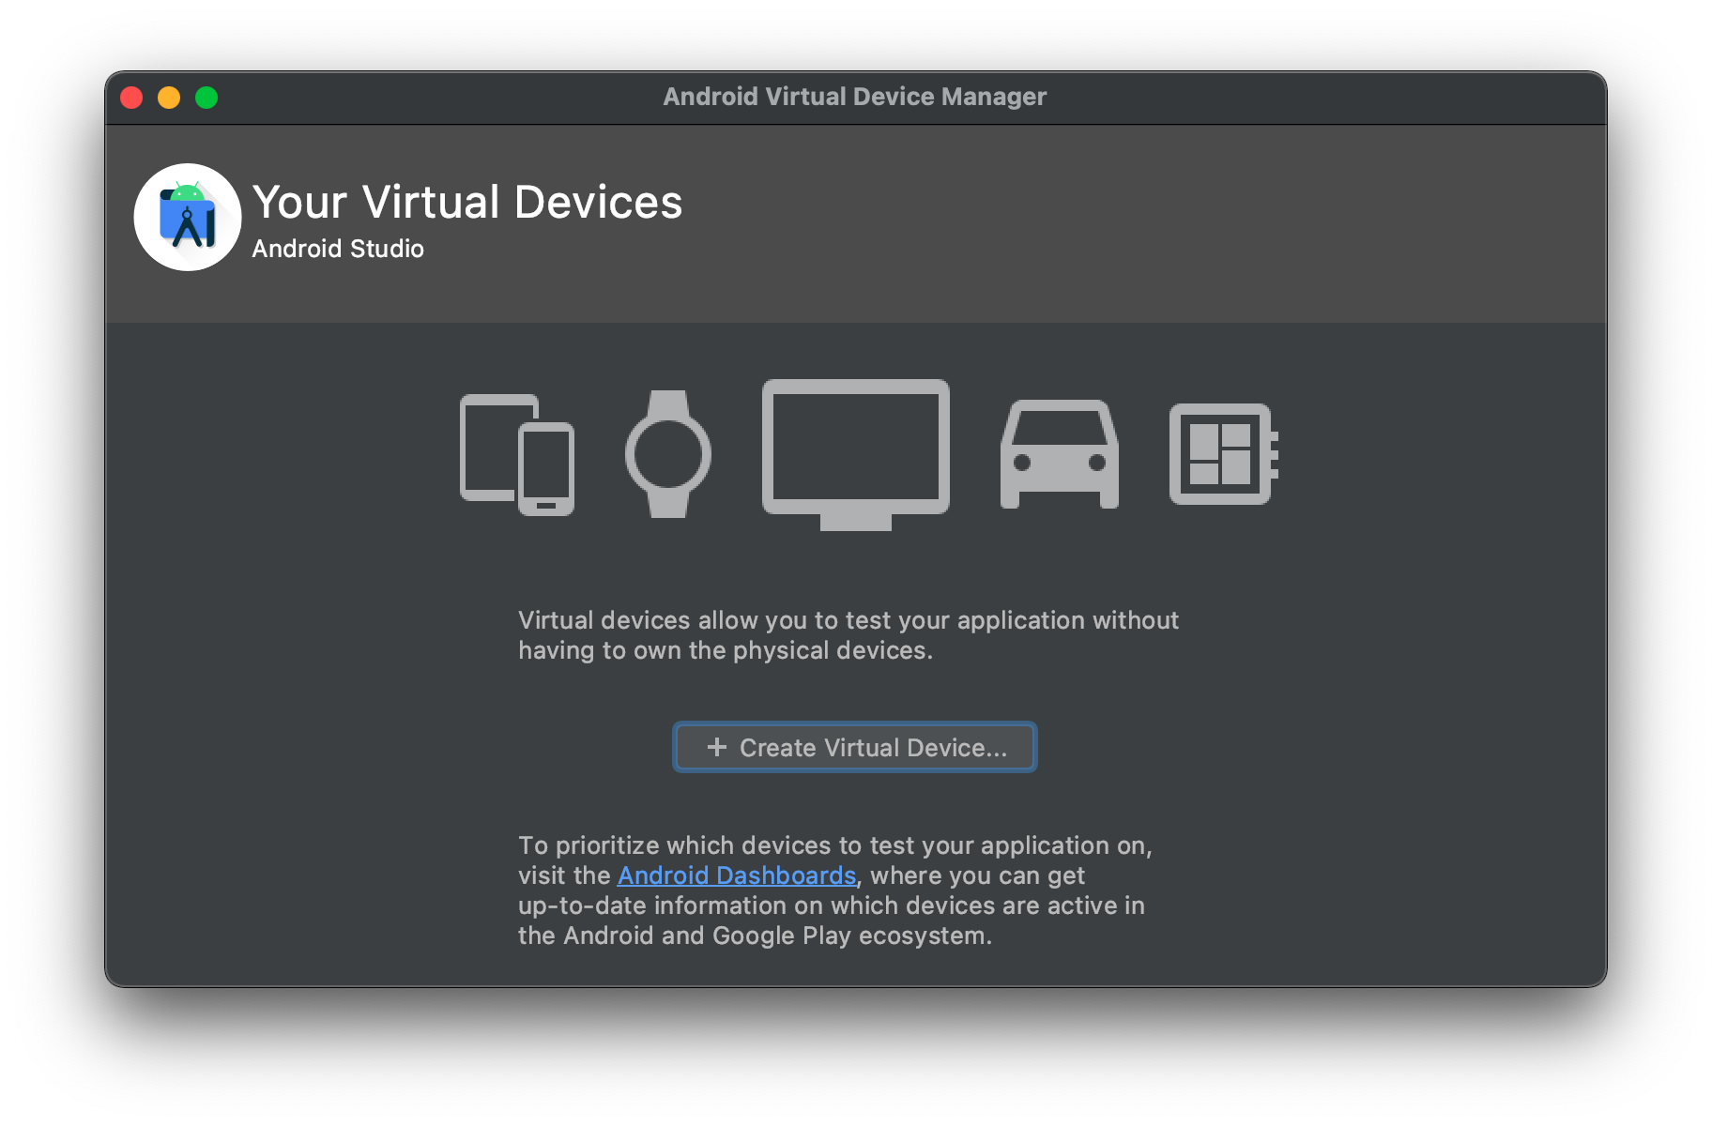Click the Create Virtual Device button
Image resolution: width=1712 pixels, height=1126 pixels.
854,747
